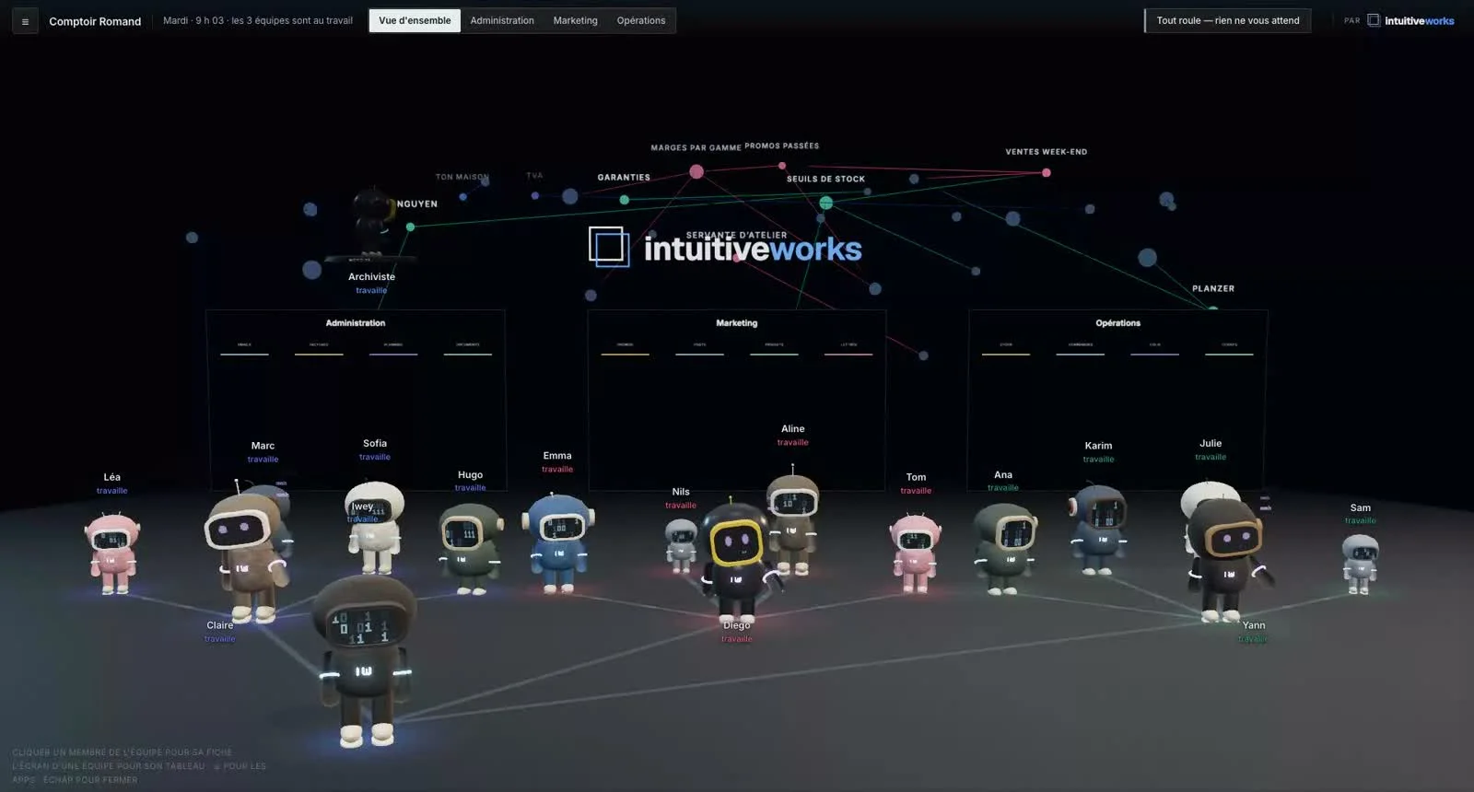Click the Promos passées graph node
This screenshot has height=792, width=1474.
(782, 166)
